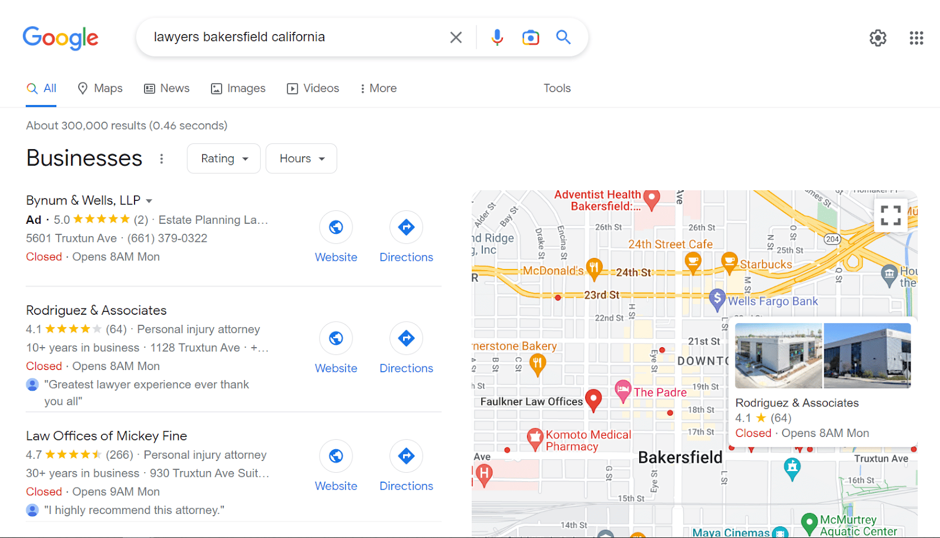Open search Tools

(x=557, y=88)
